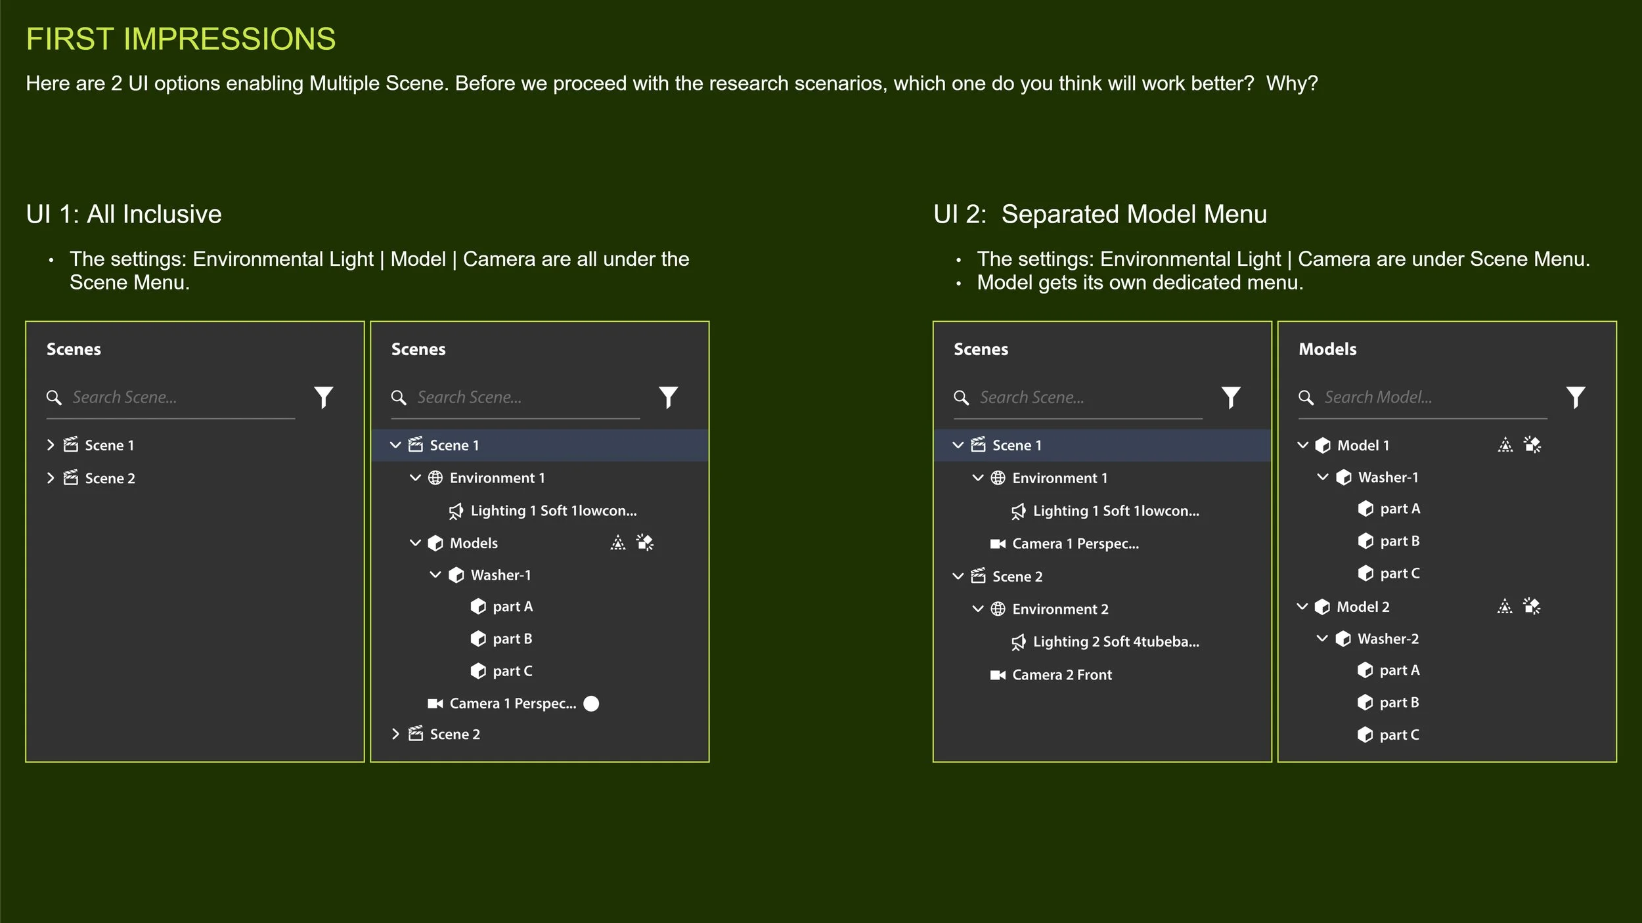Image resolution: width=1642 pixels, height=923 pixels.
Task: Toggle the white circle next to Camera 1 Perspec
Action: 591,704
